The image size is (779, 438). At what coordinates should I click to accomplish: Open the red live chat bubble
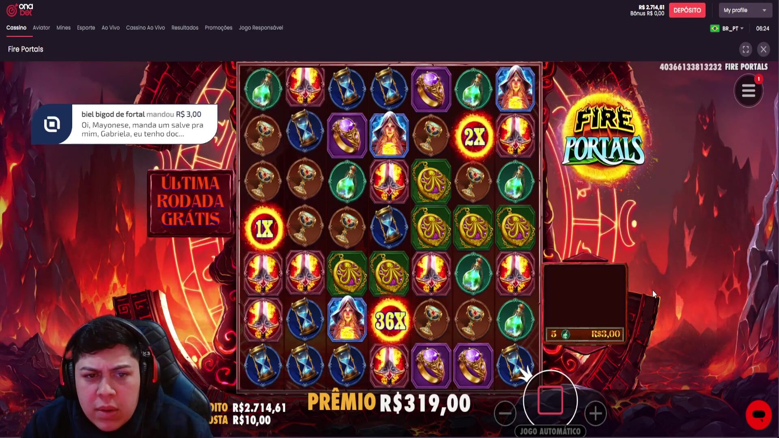click(x=758, y=415)
